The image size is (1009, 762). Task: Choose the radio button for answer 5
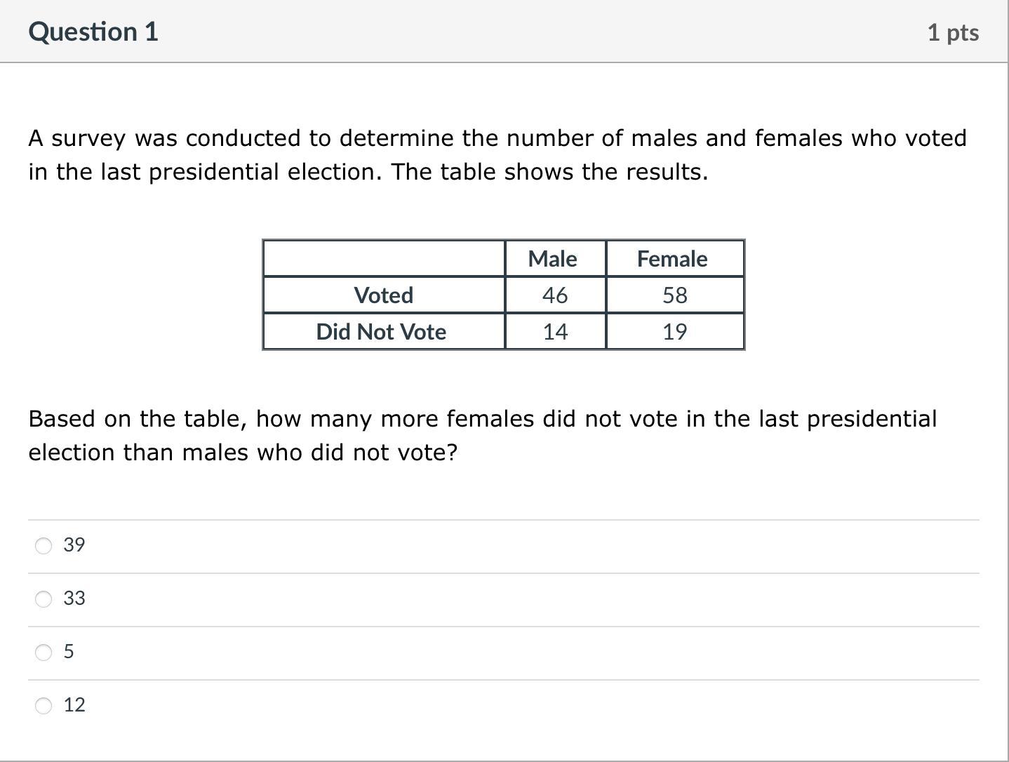(44, 653)
